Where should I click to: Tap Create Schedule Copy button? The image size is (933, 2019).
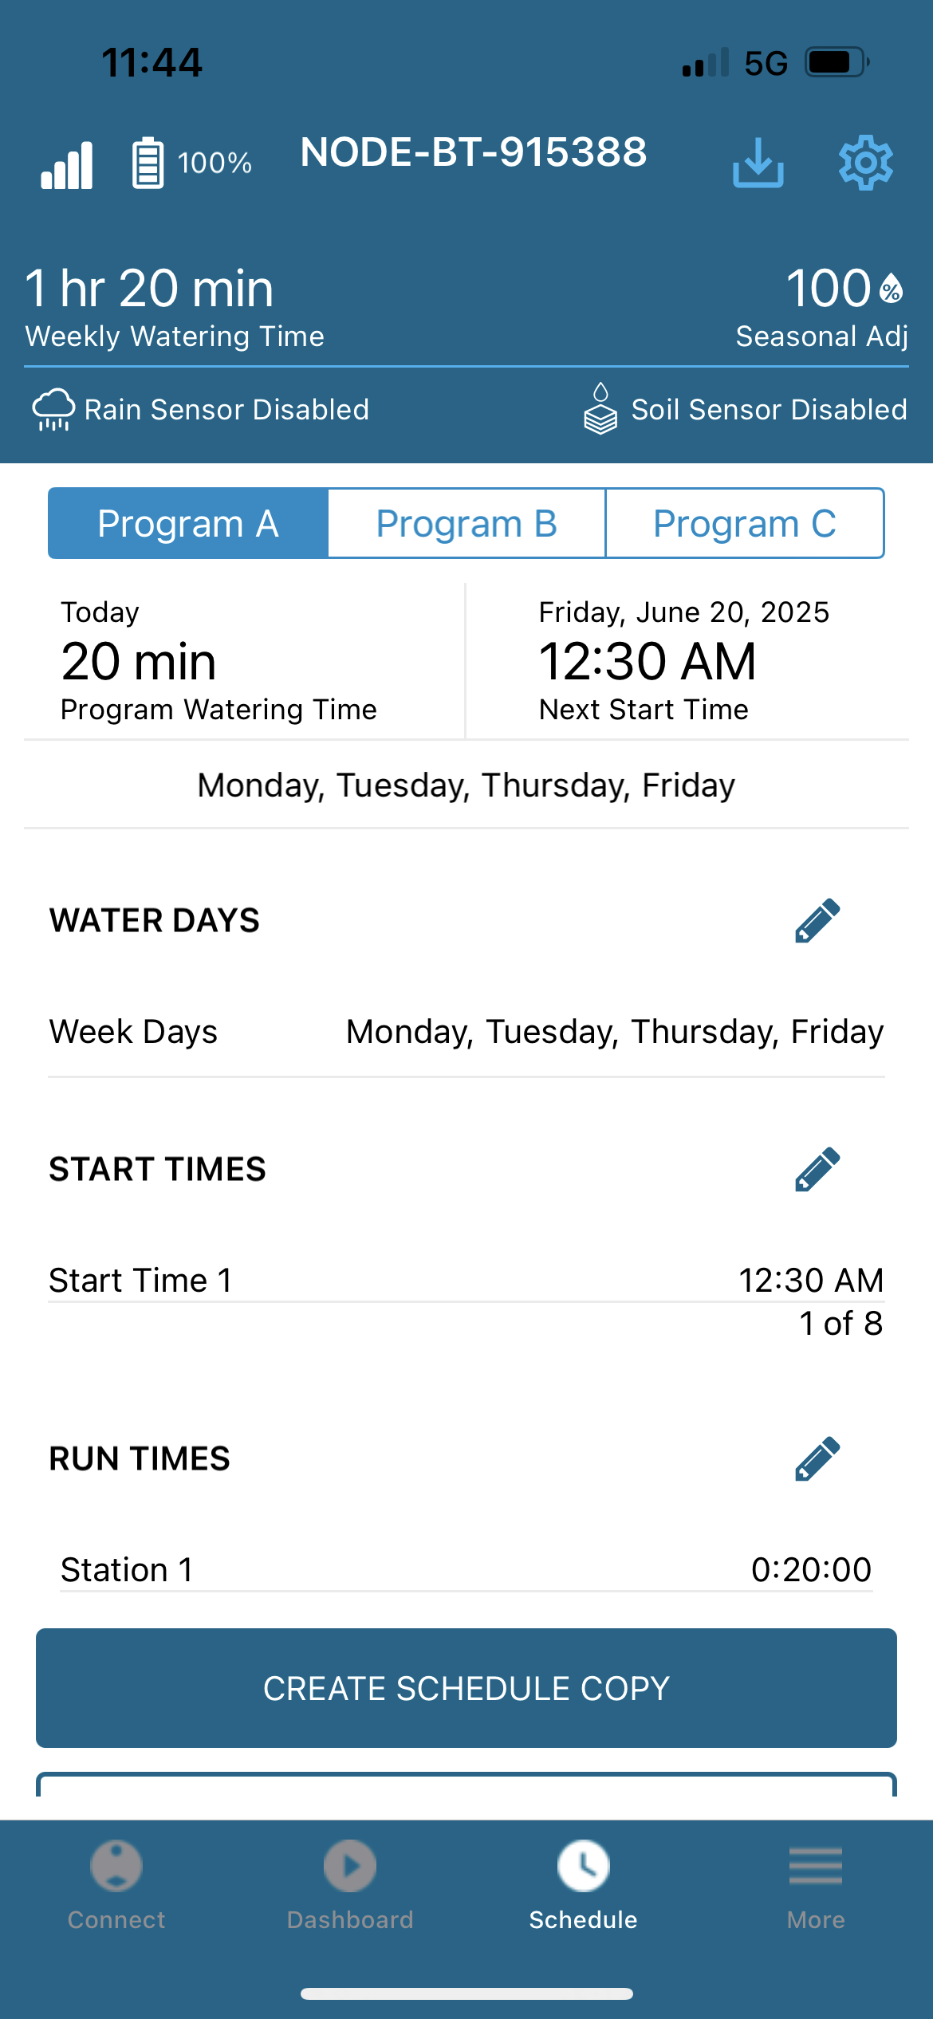pos(467,1688)
